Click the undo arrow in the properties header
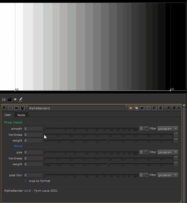 142,108
